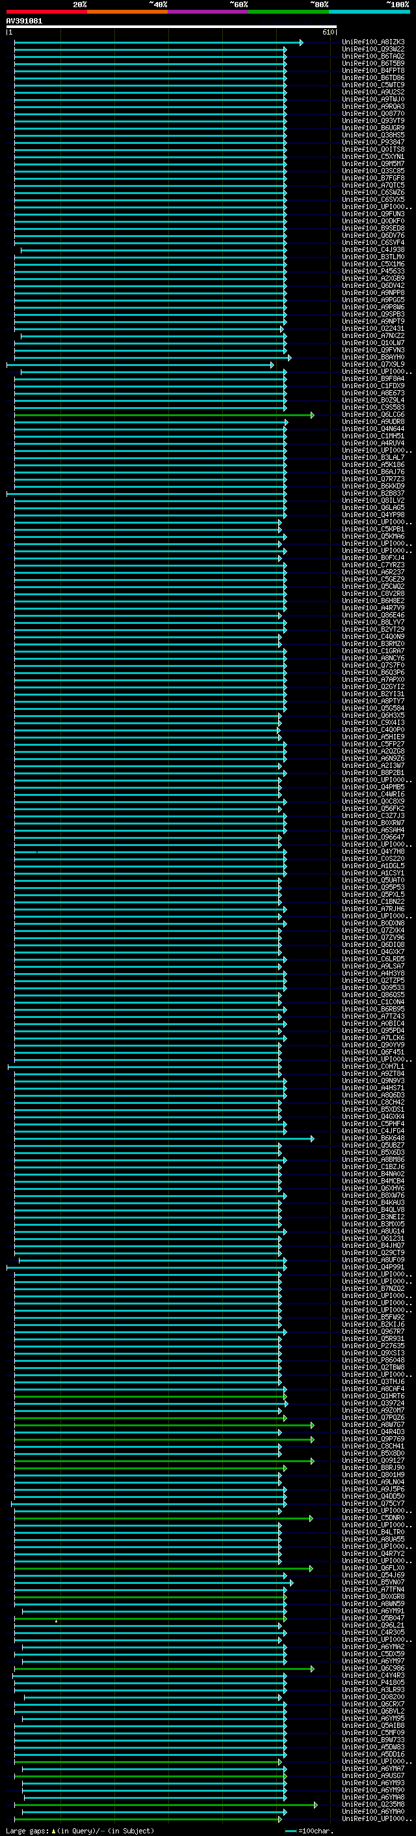The width and height of the screenshot is (416, 1836).
Task: Click hit label UniRef100_A9TWJ0
Action: (x=373, y=99)
